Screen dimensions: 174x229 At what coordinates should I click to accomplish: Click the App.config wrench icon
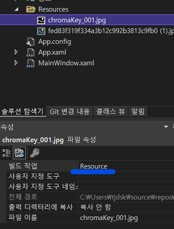[30, 42]
